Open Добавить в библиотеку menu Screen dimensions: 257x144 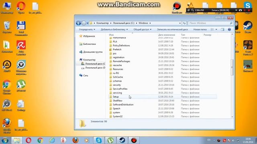tap(114, 30)
